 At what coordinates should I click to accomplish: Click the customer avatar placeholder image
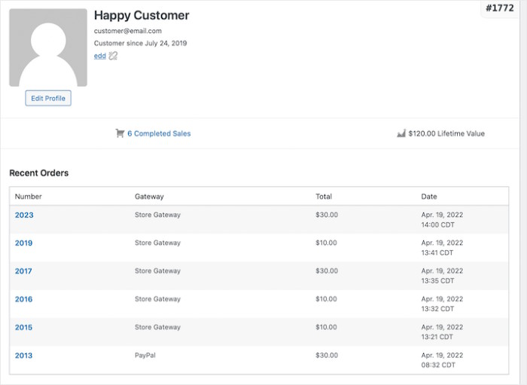[47, 47]
